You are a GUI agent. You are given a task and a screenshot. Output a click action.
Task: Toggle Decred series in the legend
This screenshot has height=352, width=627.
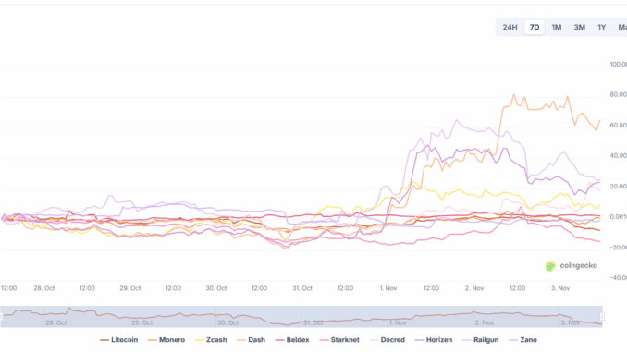(x=387, y=340)
